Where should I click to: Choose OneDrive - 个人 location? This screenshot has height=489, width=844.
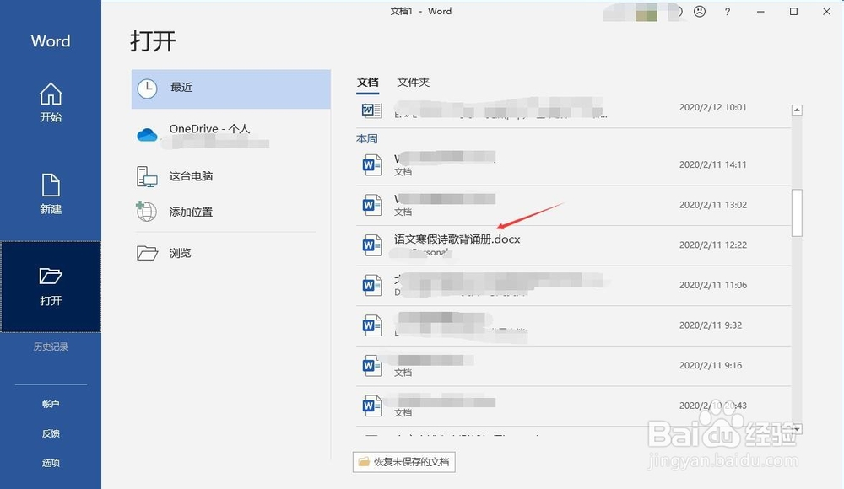(x=209, y=129)
